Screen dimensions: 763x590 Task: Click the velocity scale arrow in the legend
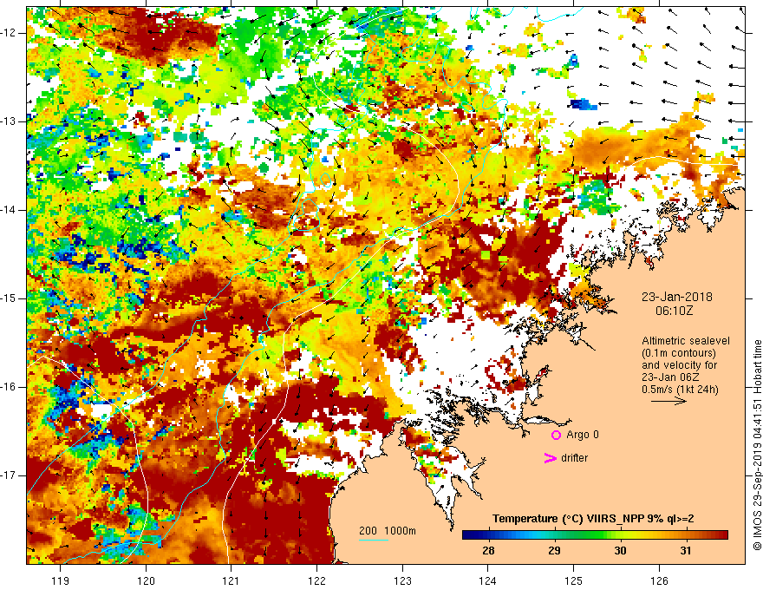[668, 401]
